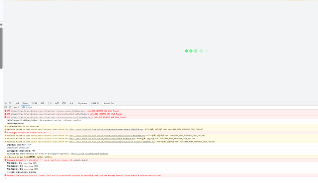
Task: Click the console prompt caret input line
Action: point(160,178)
